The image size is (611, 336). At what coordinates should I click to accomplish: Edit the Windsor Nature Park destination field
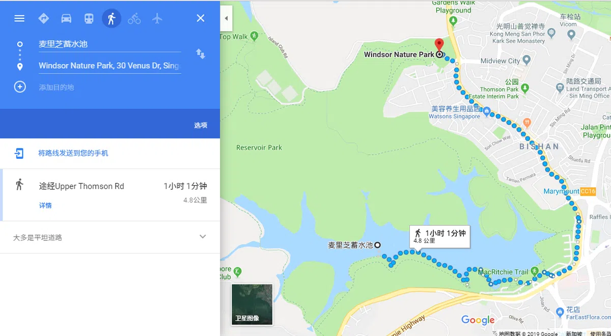109,66
